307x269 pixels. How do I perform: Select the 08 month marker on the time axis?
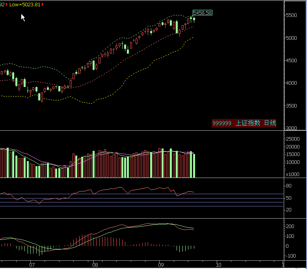click(x=95, y=265)
